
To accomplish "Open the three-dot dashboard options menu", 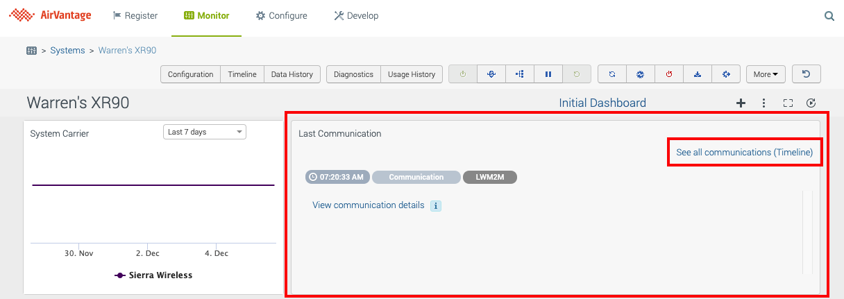I will tap(763, 103).
